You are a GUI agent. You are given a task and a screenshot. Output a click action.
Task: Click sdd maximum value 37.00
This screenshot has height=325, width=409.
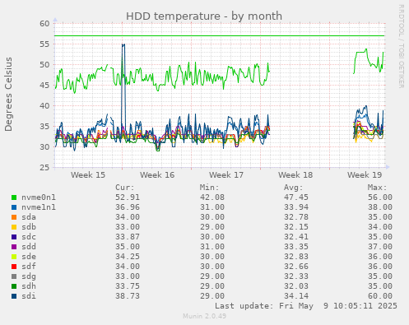[380, 247]
